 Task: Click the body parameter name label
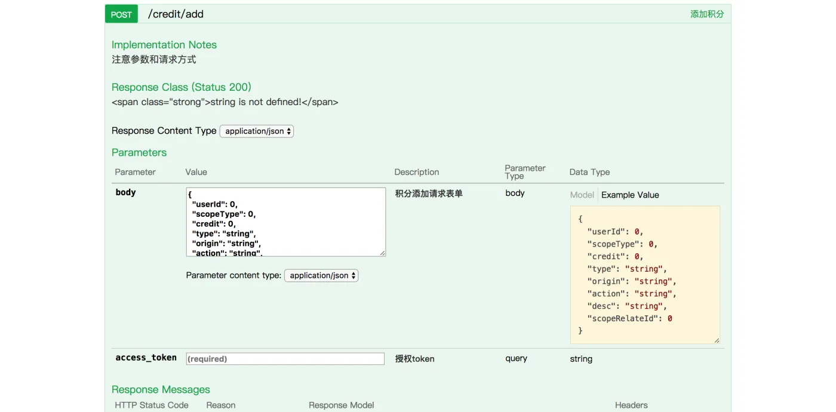point(125,193)
